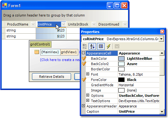Click the second row's string ProductName cell
Screen dimensions: 168x118
tap(20, 36)
